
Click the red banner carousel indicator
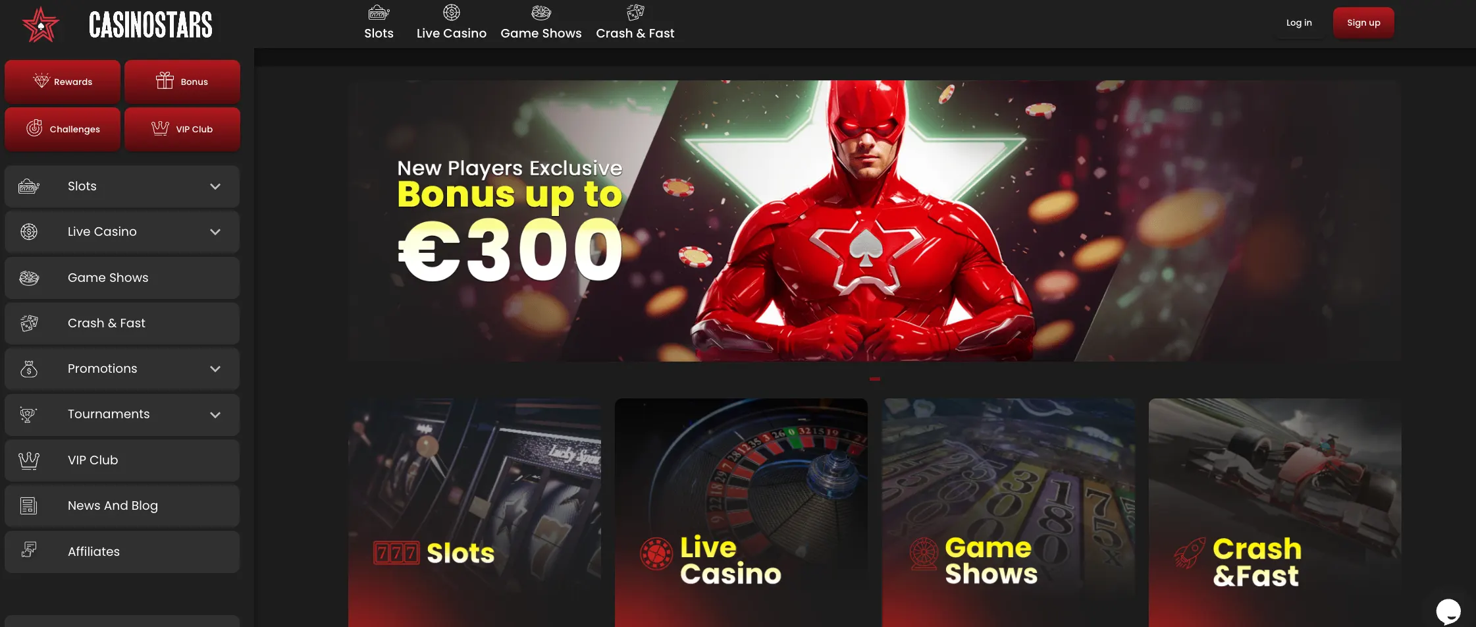click(x=875, y=379)
